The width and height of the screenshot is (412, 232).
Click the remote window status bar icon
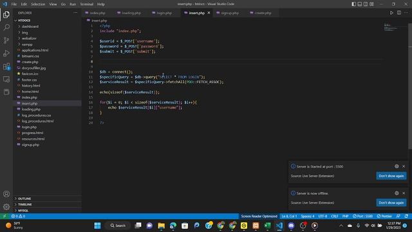(x=5, y=217)
